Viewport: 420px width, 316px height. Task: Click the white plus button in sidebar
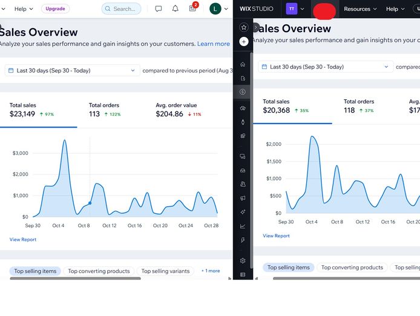[243, 42]
